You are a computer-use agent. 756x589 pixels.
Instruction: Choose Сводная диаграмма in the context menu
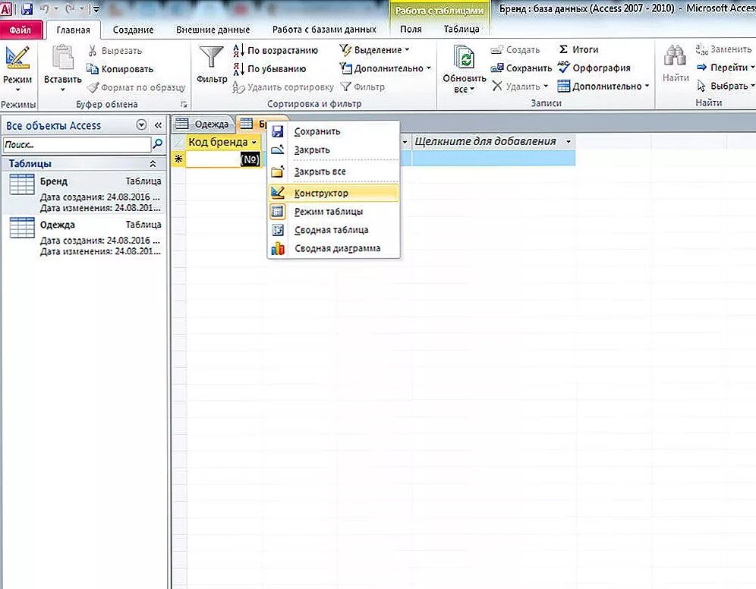tap(334, 248)
